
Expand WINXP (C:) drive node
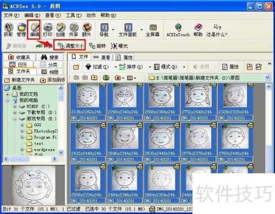(x=15, y=107)
